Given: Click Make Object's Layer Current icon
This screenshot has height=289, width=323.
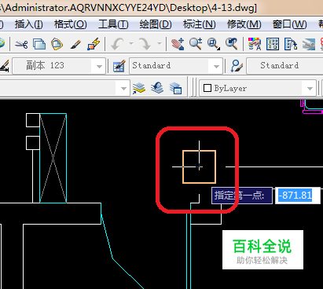Looking at the screenshot, I should click(139, 88).
